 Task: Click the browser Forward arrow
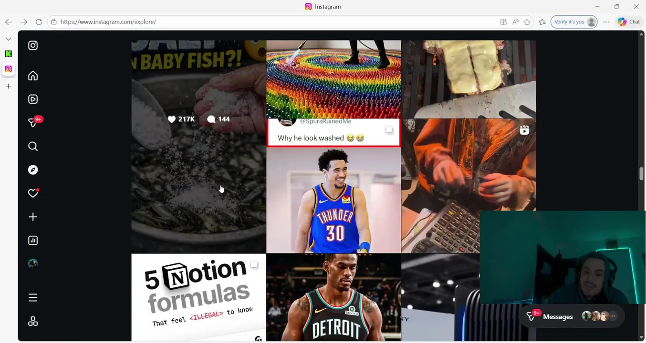point(24,22)
